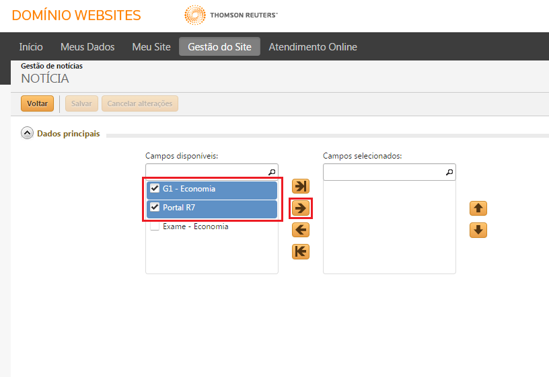Open the Início menu
The width and height of the screenshot is (549, 377).
coord(31,46)
